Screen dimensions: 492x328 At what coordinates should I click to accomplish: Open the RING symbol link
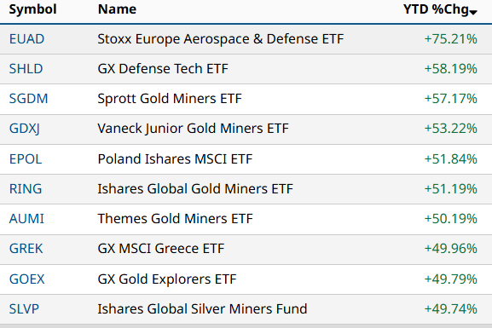pos(26,189)
